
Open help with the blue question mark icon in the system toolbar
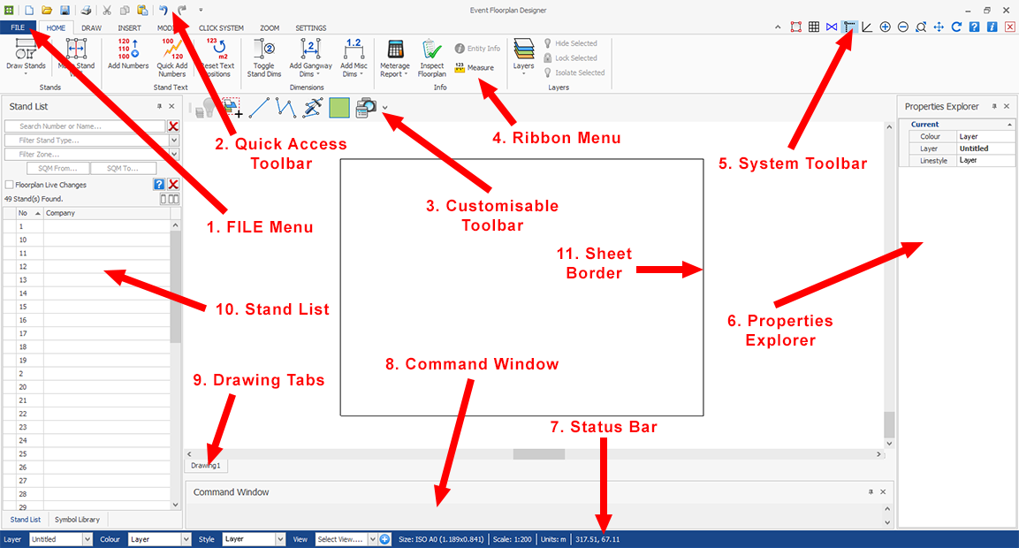coord(974,27)
